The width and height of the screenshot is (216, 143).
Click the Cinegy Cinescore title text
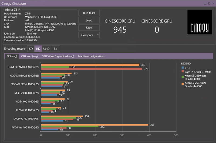coord(14,4)
